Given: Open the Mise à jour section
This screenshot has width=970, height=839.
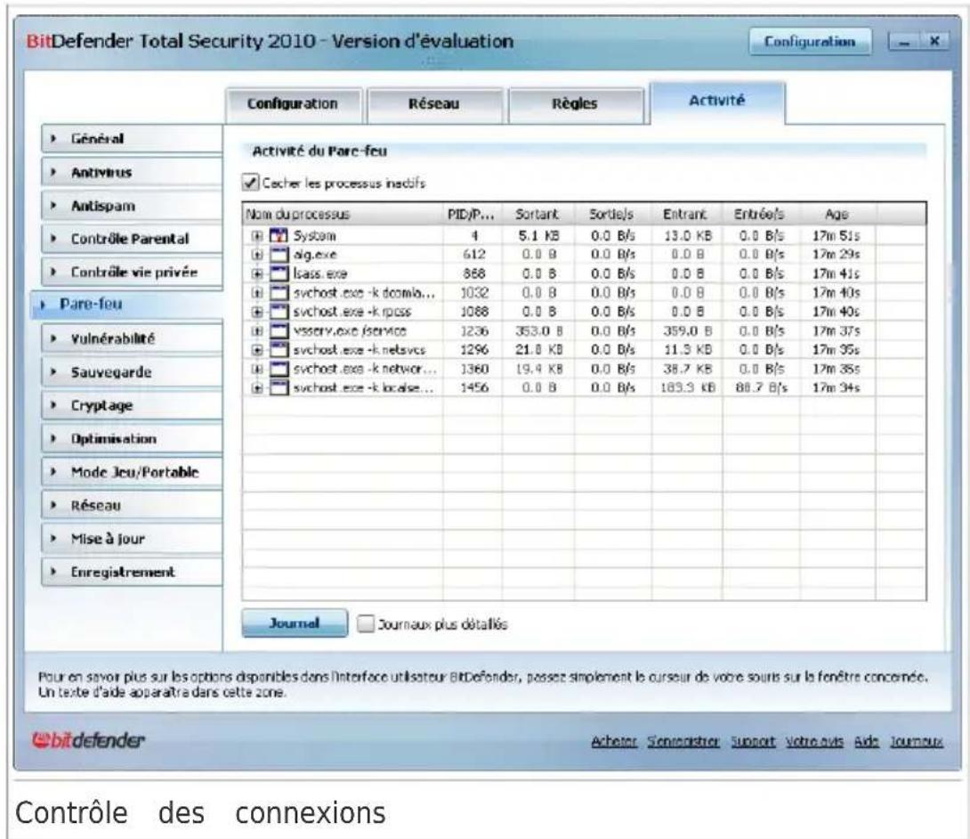Looking at the screenshot, I should [x=132, y=540].
